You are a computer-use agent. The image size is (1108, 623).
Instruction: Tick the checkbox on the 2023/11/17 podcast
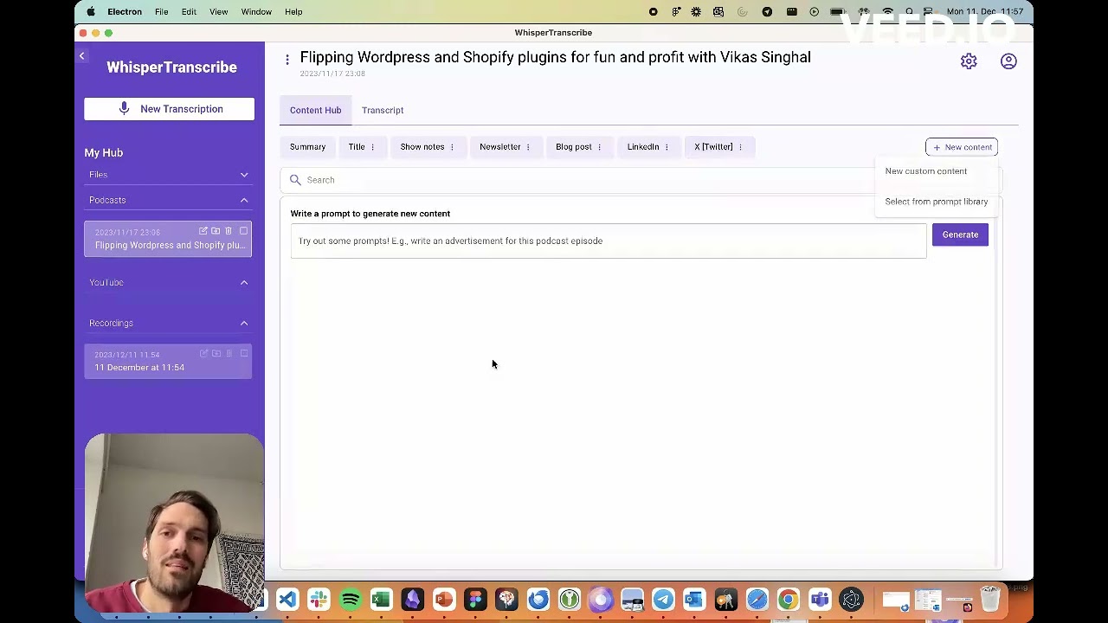tap(243, 230)
